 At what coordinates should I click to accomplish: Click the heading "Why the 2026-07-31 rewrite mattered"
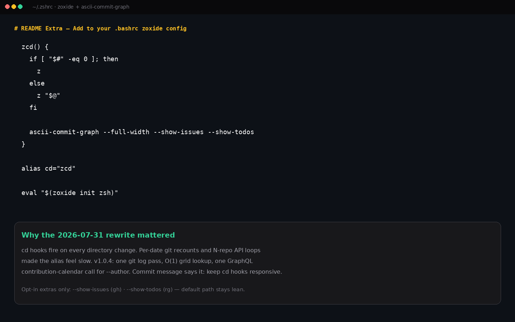click(98, 235)
